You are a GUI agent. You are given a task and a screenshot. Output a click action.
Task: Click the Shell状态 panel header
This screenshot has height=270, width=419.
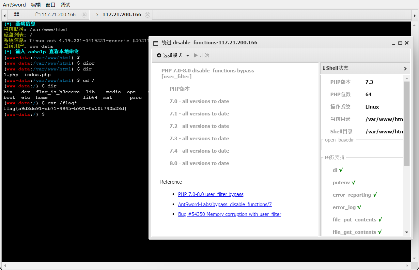pyautogui.click(x=365, y=68)
